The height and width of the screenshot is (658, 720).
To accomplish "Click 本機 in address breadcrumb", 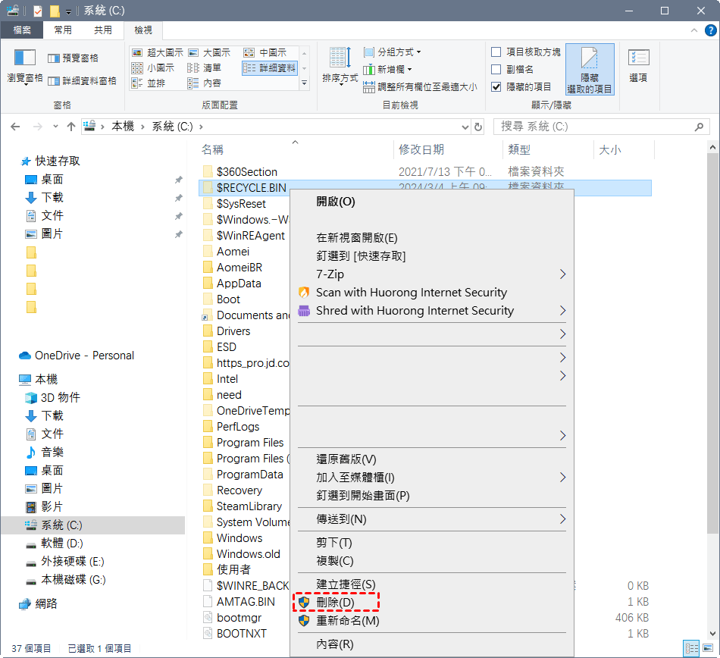I will pos(123,127).
